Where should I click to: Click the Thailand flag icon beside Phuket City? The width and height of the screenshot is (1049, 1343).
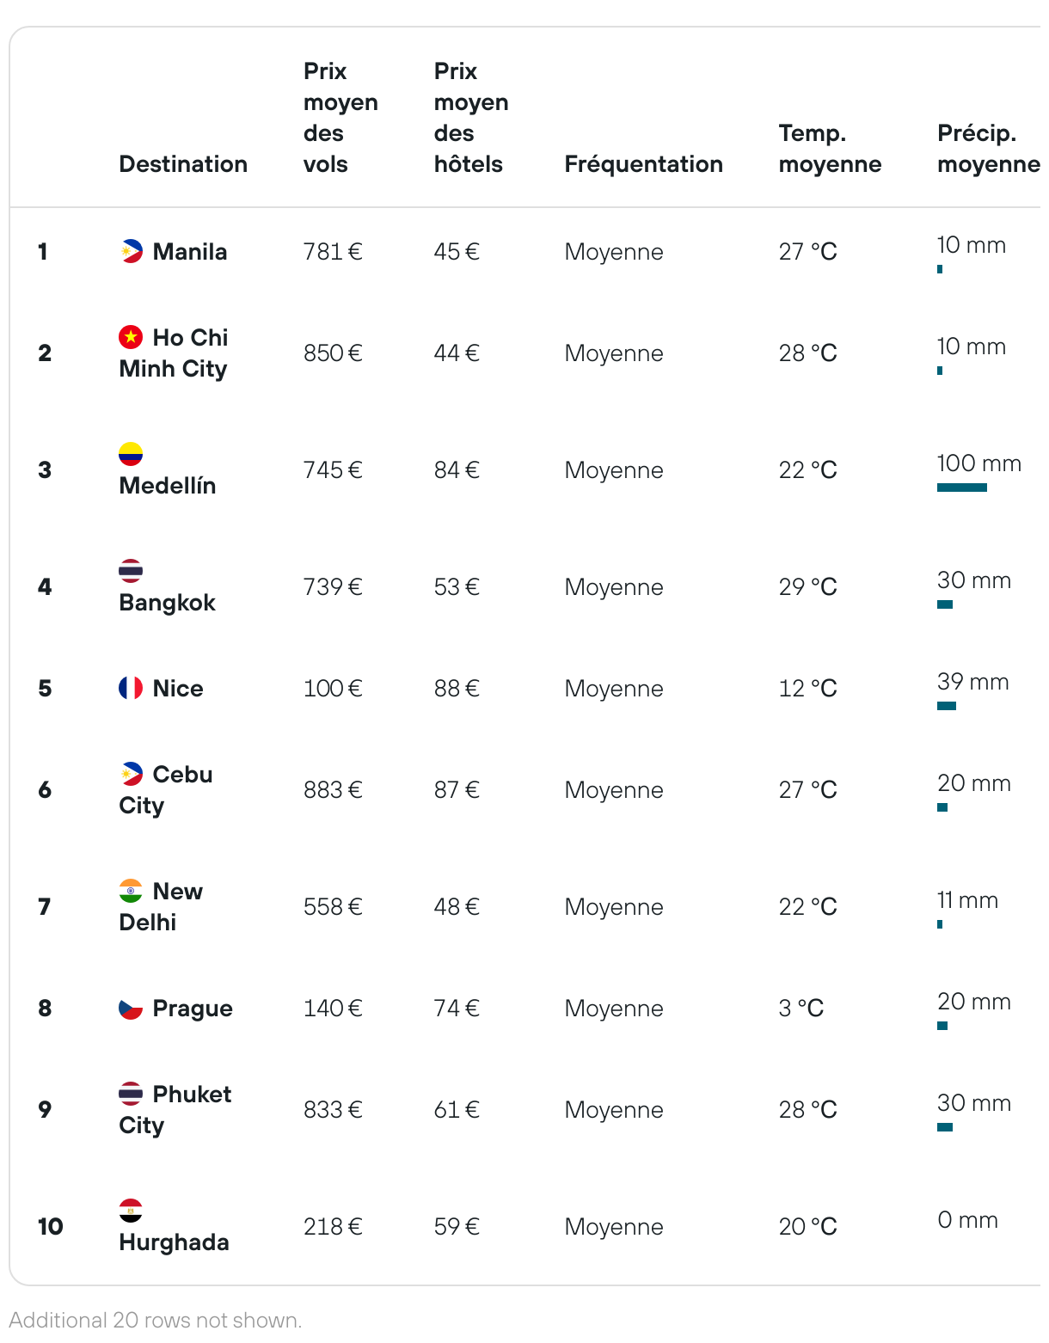coord(131,1094)
